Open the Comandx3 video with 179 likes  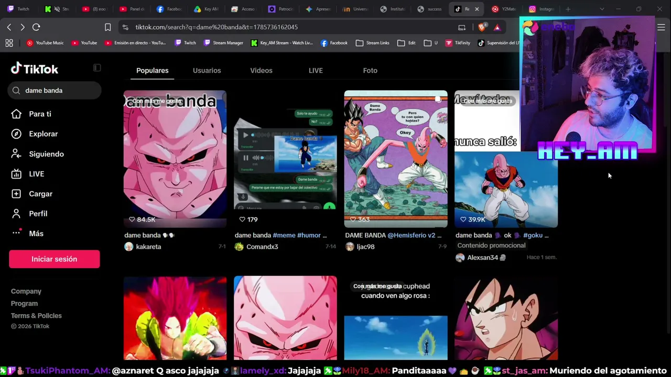point(285,159)
